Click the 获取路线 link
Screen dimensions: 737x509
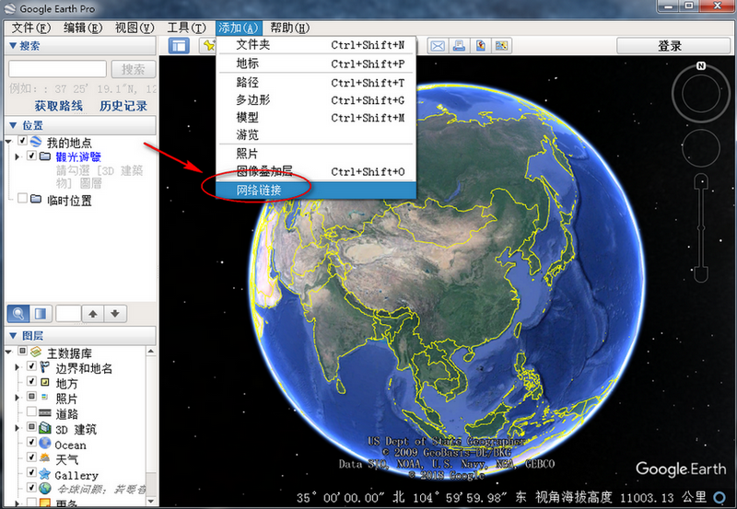pos(59,106)
